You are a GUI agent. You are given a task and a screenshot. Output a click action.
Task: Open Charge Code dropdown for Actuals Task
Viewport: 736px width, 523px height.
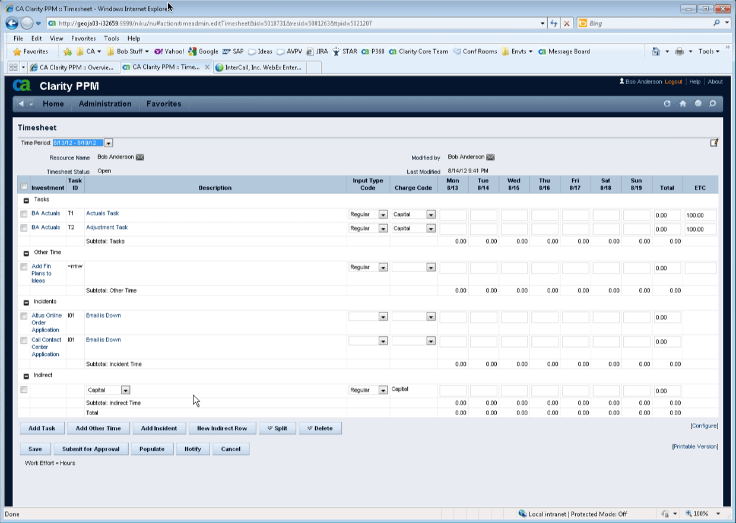coord(431,215)
